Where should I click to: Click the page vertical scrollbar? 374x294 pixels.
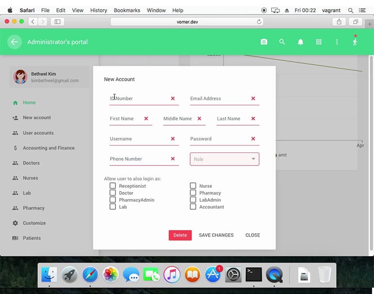pos(371,153)
